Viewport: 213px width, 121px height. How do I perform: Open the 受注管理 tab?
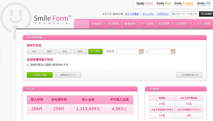point(113,24)
